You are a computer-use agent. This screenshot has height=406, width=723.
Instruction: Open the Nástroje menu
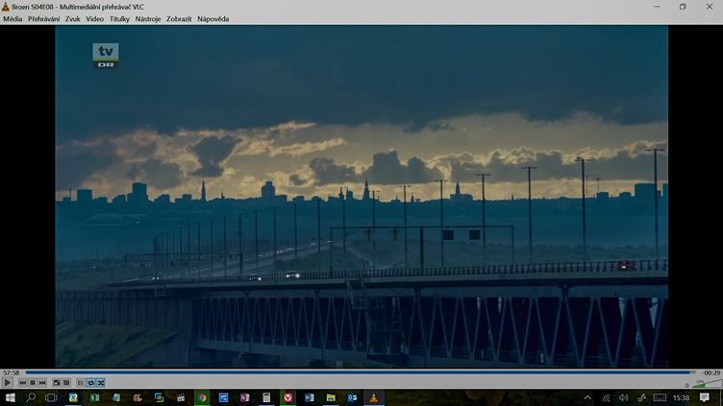(x=148, y=19)
